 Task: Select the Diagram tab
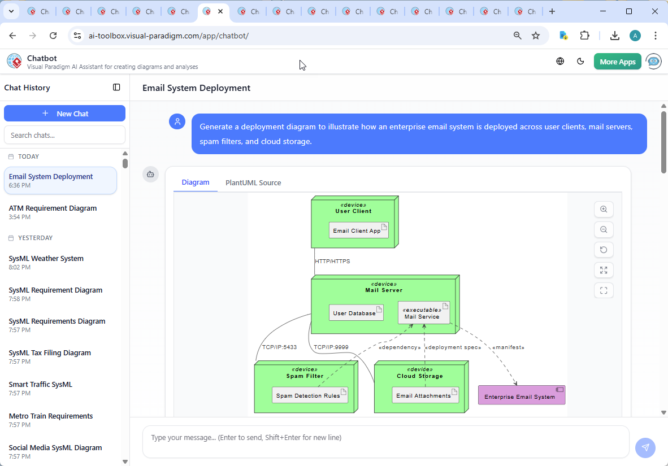[196, 182]
